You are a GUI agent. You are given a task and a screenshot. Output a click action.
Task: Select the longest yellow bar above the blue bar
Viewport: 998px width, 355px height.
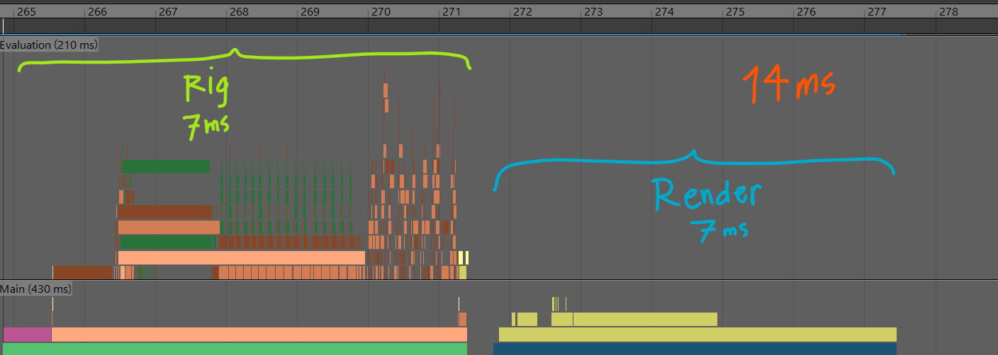click(x=698, y=334)
